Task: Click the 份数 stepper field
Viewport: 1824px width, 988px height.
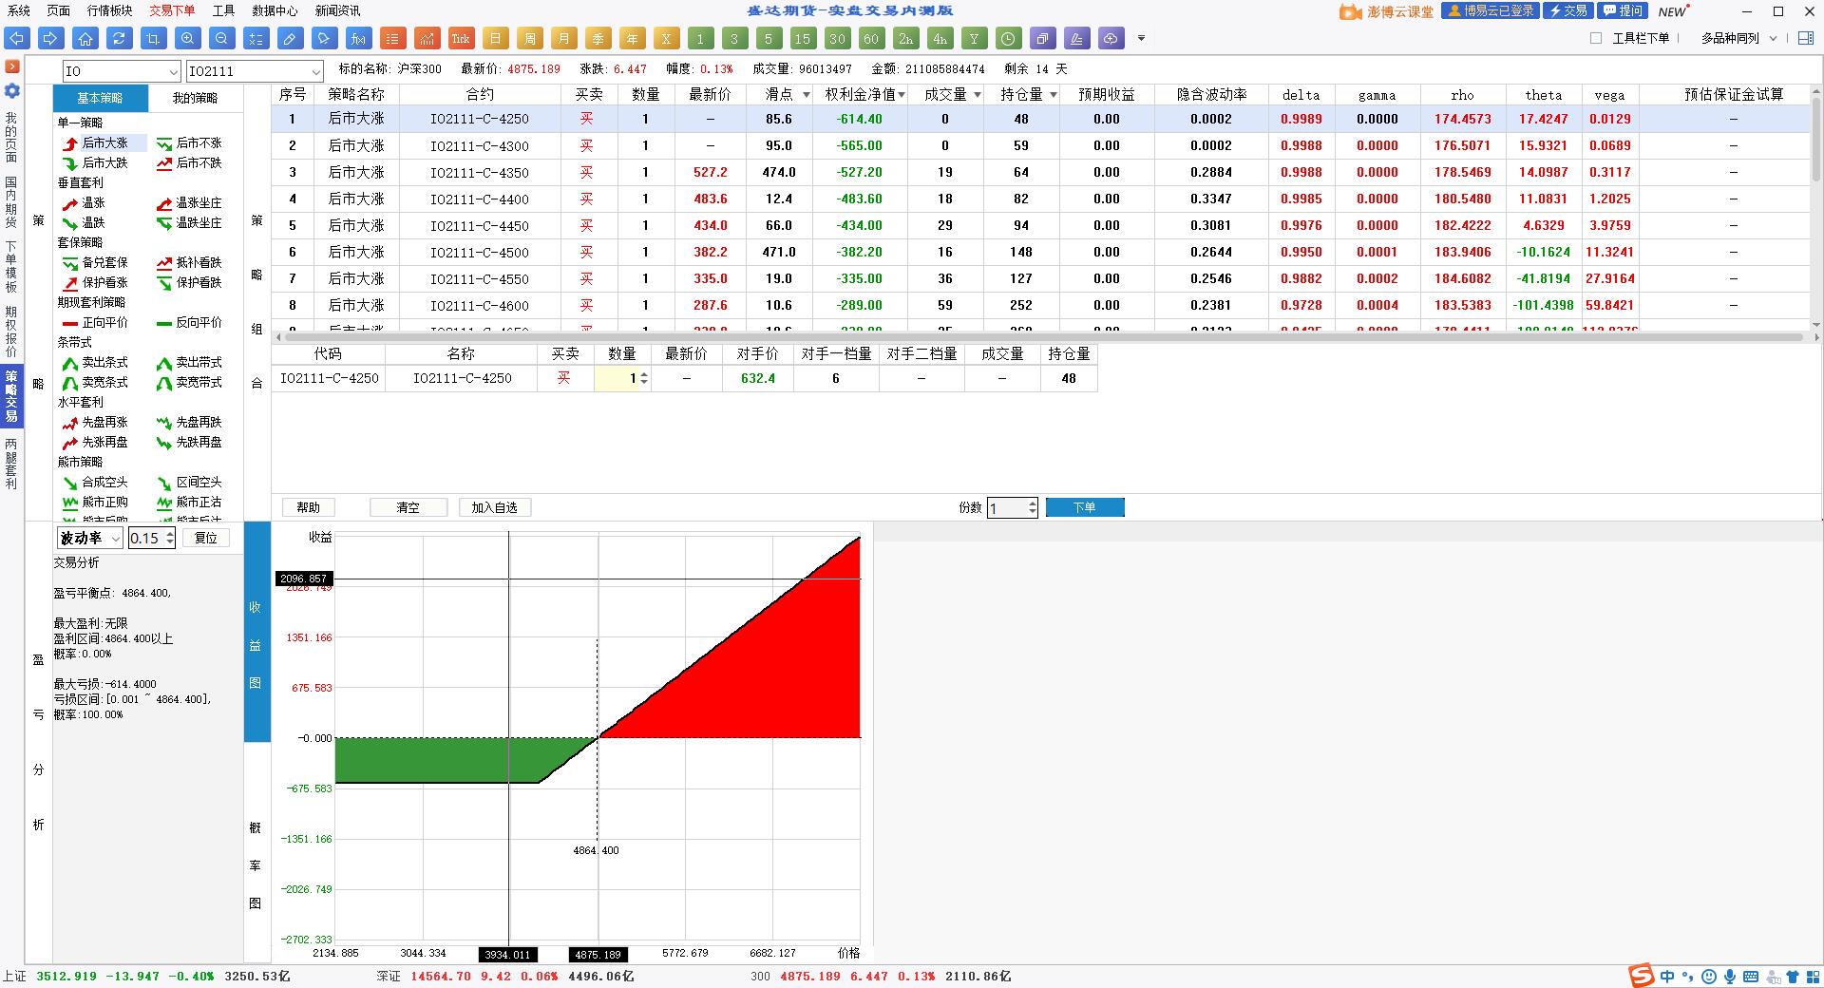Action: tap(1013, 508)
